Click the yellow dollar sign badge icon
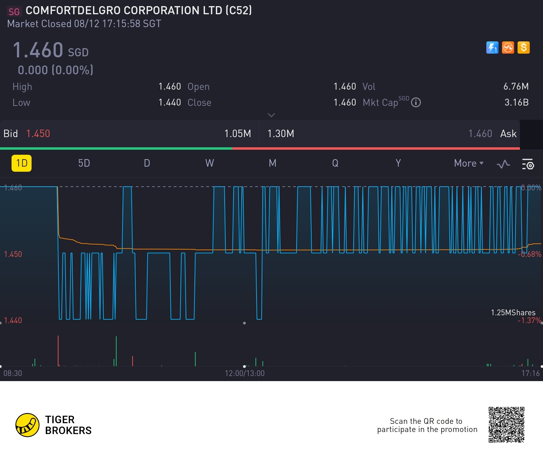This screenshot has height=469, width=543. pyautogui.click(x=524, y=48)
